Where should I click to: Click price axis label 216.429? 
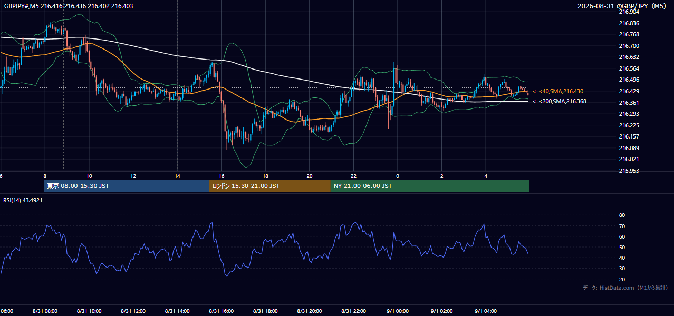click(629, 91)
